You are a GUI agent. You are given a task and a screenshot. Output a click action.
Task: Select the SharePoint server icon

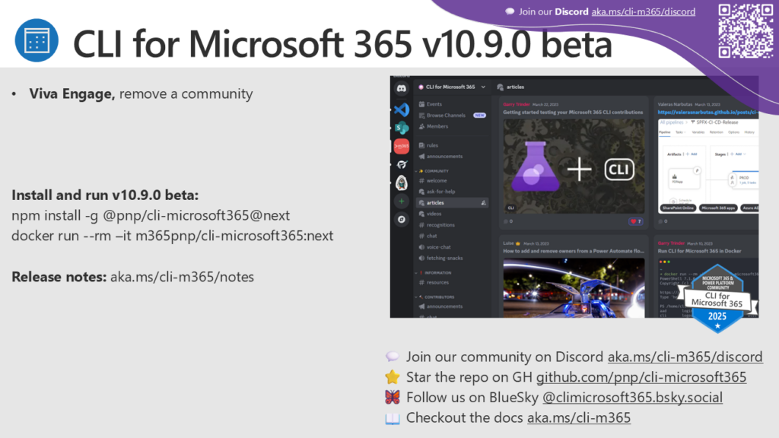[402, 128]
